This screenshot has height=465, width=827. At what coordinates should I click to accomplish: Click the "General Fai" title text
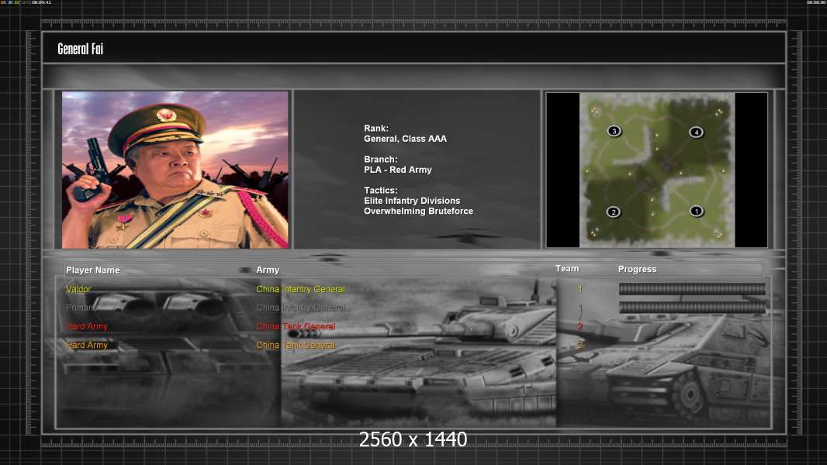tap(80, 49)
